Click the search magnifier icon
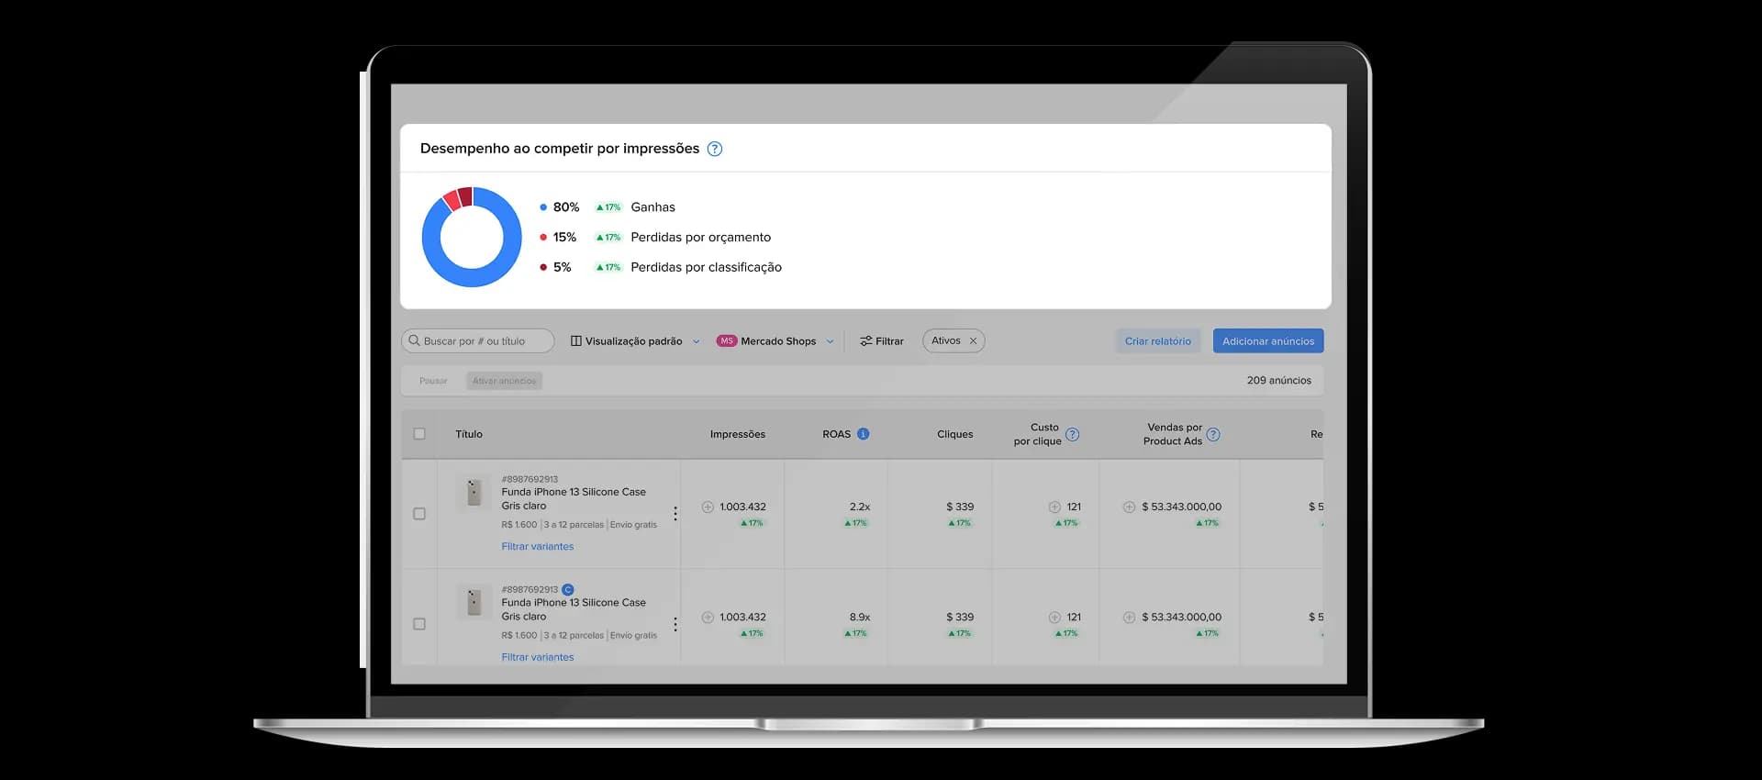Viewport: 1762px width, 780px height. click(414, 340)
